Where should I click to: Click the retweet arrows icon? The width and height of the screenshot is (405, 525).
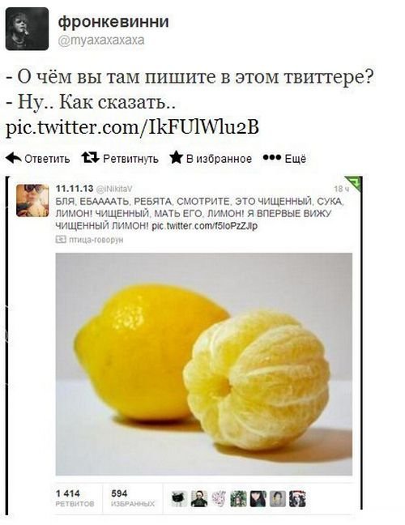click(x=91, y=157)
